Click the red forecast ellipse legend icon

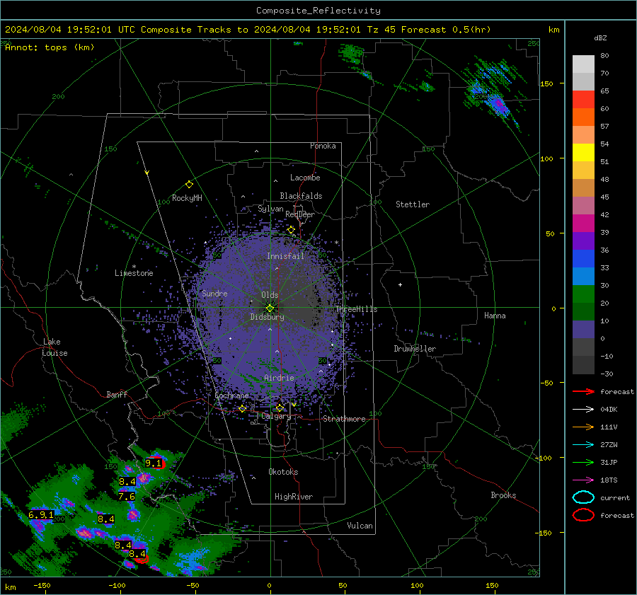[583, 515]
